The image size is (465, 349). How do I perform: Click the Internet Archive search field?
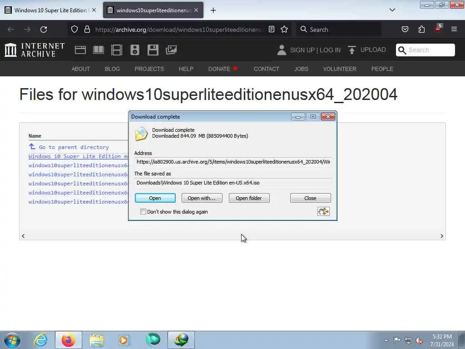425,50
